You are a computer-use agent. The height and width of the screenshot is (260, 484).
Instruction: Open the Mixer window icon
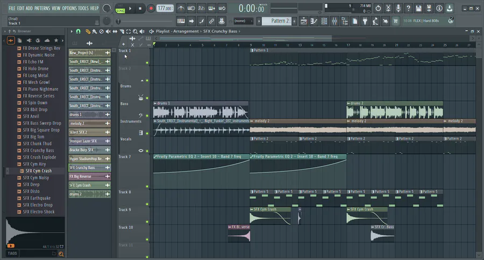click(334, 21)
